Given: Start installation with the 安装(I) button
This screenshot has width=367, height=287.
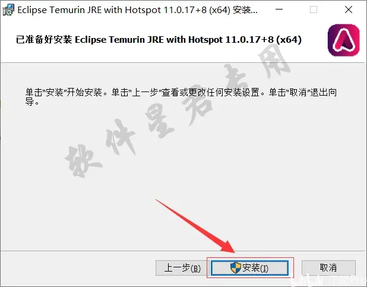Looking at the screenshot, I should pyautogui.click(x=249, y=268).
